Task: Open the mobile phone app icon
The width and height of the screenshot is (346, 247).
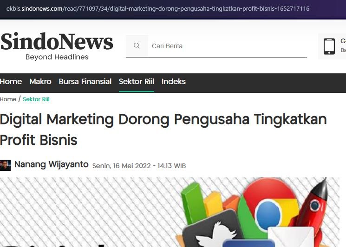Action: [x=329, y=46]
